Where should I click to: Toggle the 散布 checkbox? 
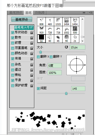13,38
